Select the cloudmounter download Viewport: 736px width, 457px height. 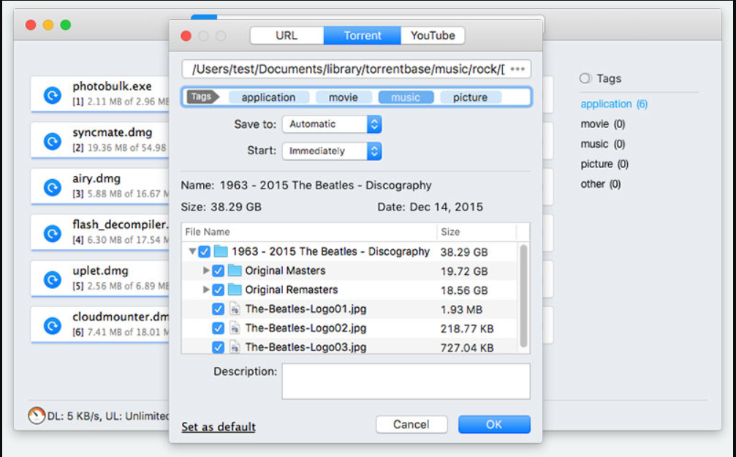click(100, 325)
